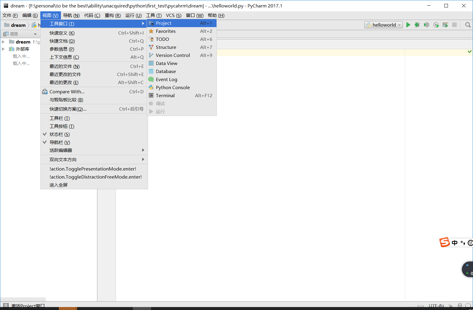Open the 编辑 (E) menu
This screenshot has width=473, height=310.
pyautogui.click(x=30, y=15)
